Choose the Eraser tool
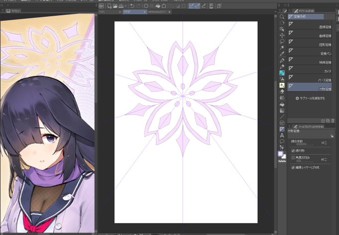Viewport: 339px width, 235px height. coord(282,92)
